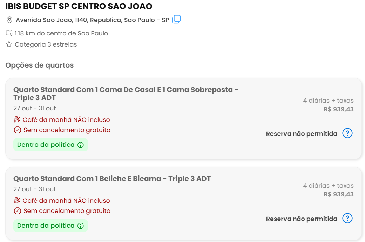Click the location pin icon beside the address
The width and height of the screenshot is (365, 242).
(9, 20)
